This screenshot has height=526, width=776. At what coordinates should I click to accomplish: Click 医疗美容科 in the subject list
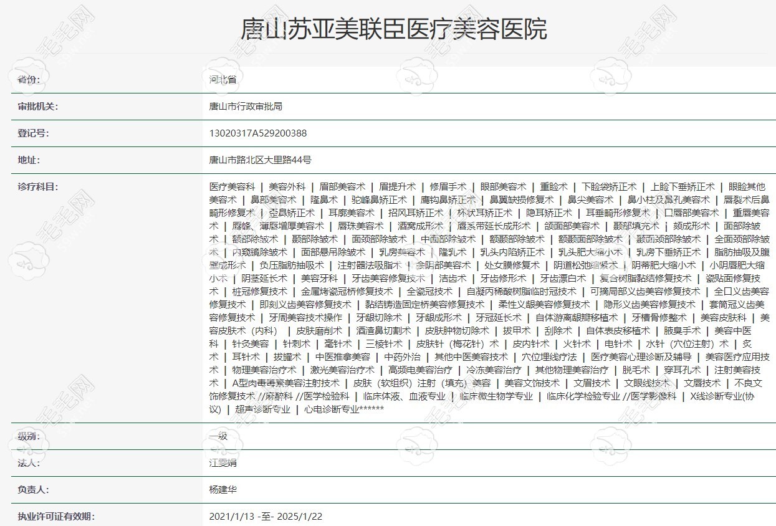[232, 187]
